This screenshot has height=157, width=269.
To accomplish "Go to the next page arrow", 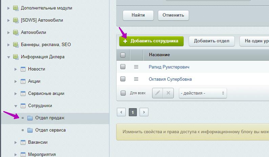I will click(x=144, y=112).
